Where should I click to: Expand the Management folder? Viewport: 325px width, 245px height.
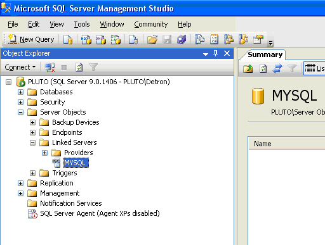coord(20,193)
